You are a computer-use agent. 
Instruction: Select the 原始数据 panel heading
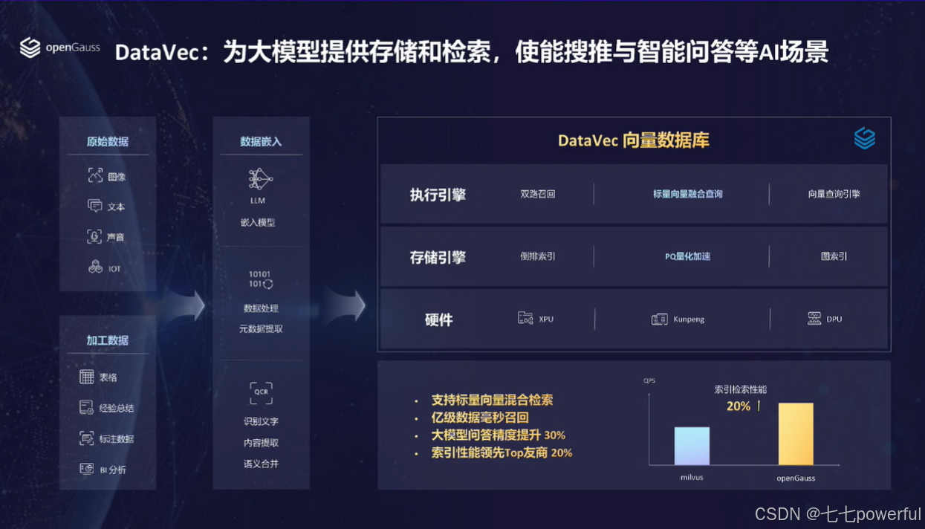click(108, 141)
